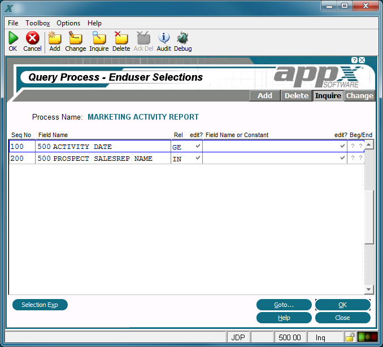Open the Toolbox menu
The image size is (383, 347).
click(38, 23)
